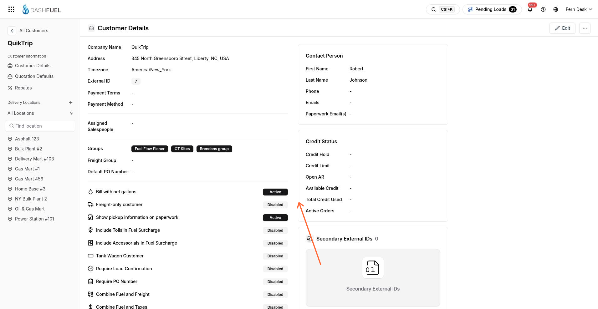Click the address 345 North Greensboro Street

point(180,58)
